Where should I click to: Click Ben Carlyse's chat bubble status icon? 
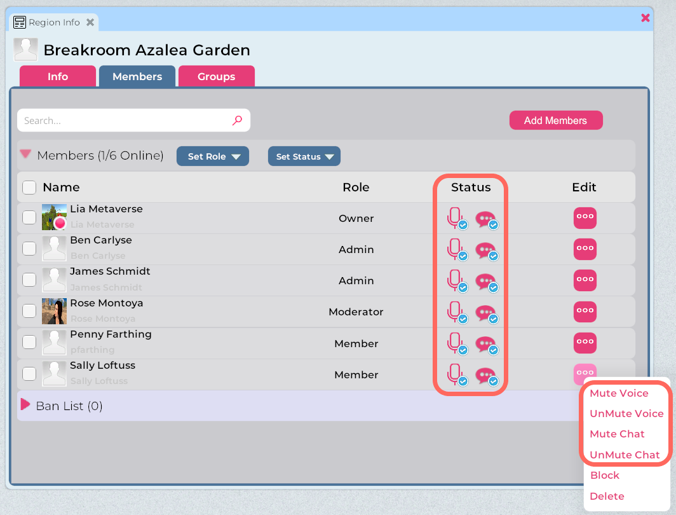tap(485, 251)
